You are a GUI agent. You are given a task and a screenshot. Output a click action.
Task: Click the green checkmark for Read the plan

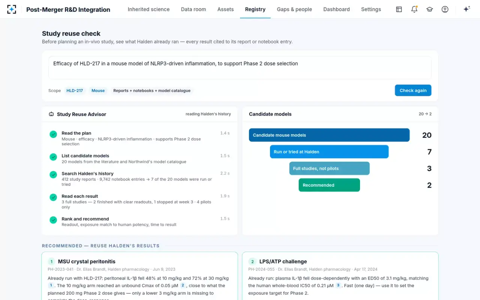[x=53, y=134]
